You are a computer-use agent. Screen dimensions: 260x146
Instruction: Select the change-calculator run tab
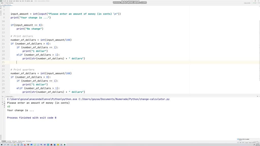(x=9, y=96)
